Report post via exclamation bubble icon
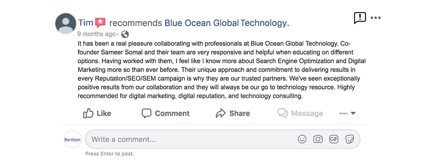Screen dimensions: 425x167 [x=360, y=18]
